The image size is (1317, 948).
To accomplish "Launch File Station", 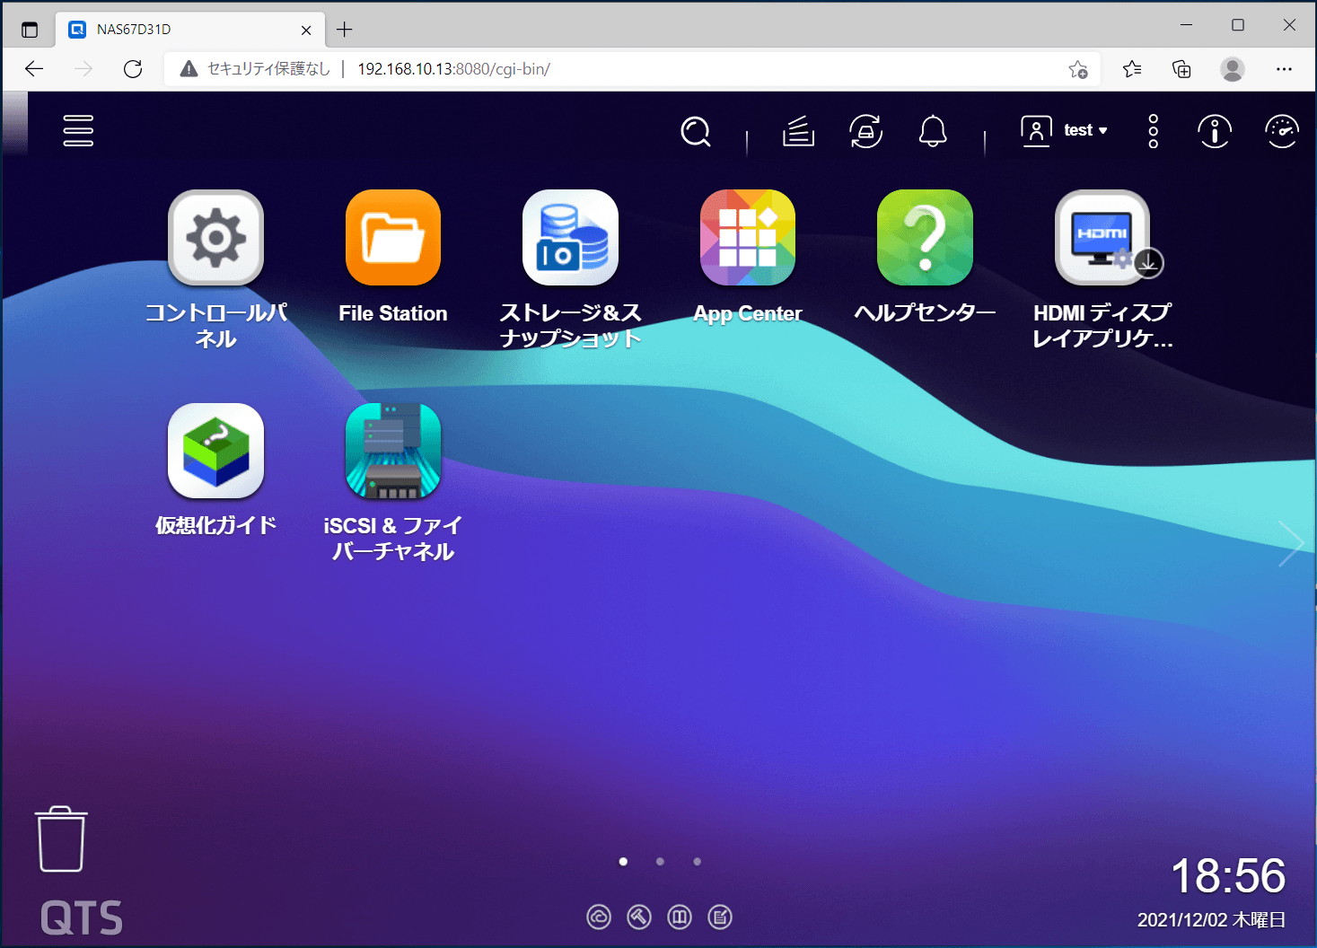I will click(x=393, y=238).
